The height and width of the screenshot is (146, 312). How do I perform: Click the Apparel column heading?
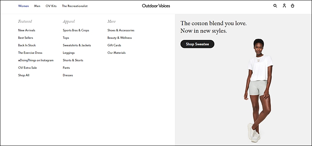69,22
